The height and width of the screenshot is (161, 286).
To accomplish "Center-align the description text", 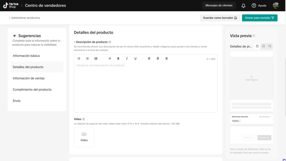I will pos(158,58).
